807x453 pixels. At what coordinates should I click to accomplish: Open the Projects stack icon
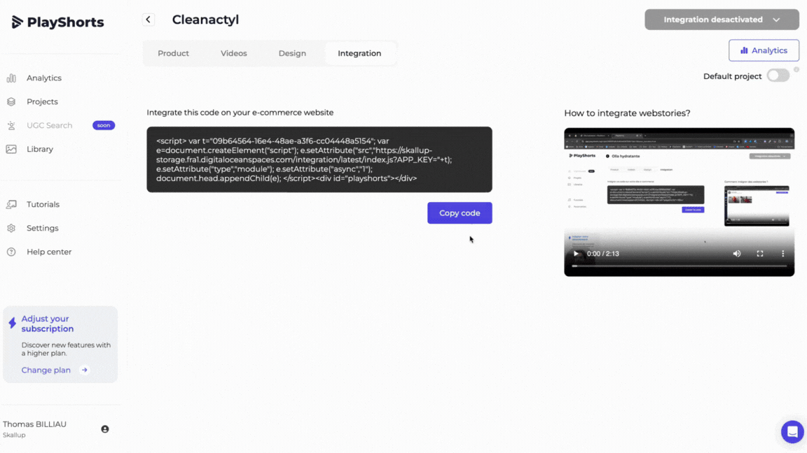11,101
